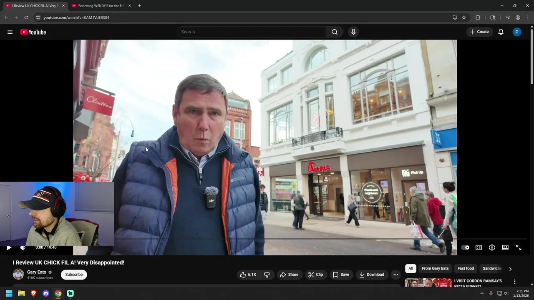Toggle closed captions CC
This screenshot has width=534, height=300.
pos(479,247)
